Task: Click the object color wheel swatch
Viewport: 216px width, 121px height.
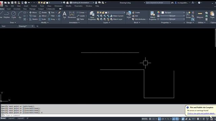Action: pos(158,12)
